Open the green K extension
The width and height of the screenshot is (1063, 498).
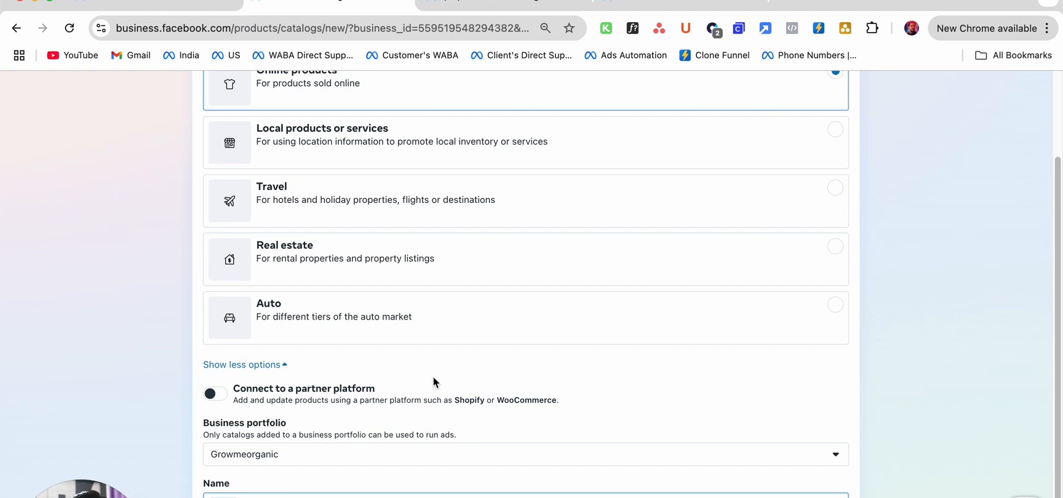pyautogui.click(x=606, y=28)
